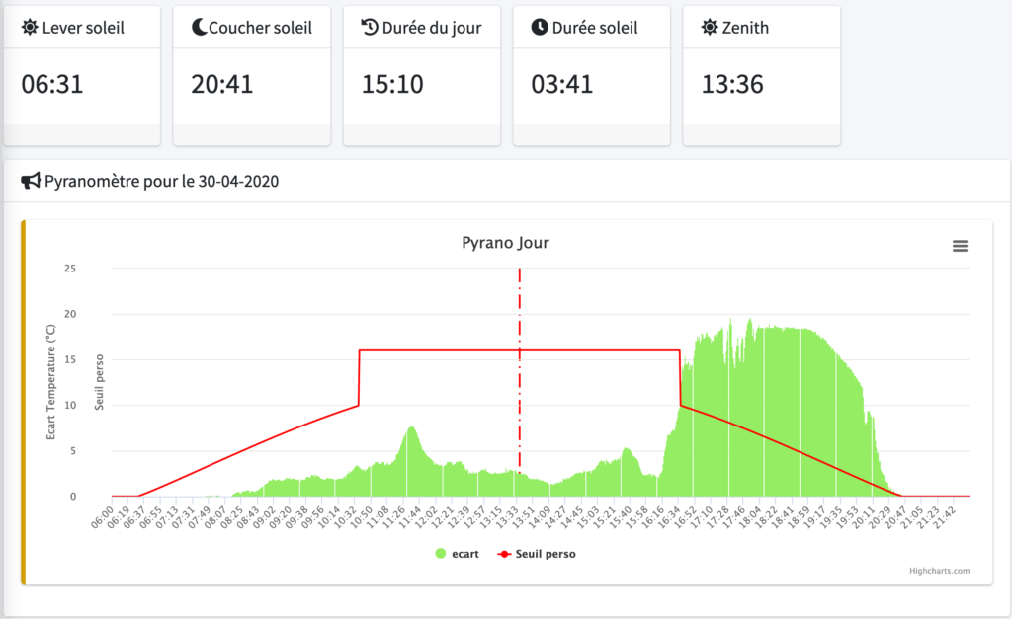The image size is (1012, 619).
Task: Click the sun icon beside Zenith
Action: coord(709,28)
